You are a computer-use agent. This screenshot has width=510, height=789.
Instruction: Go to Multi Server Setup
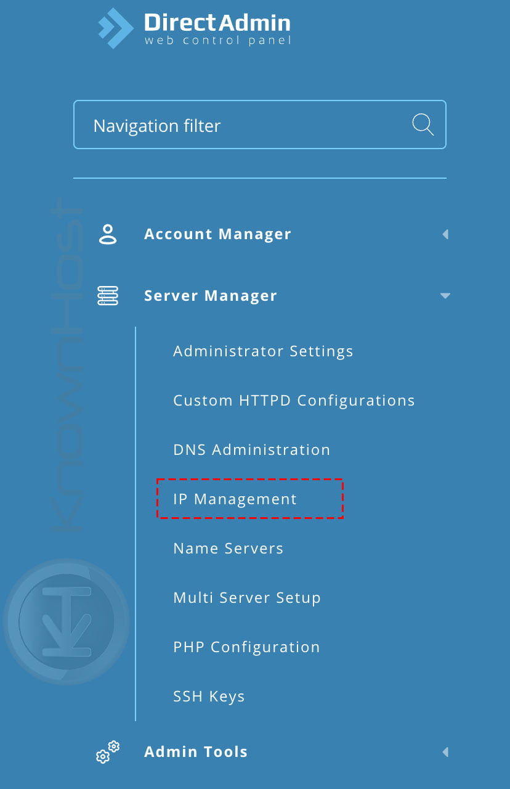click(246, 597)
